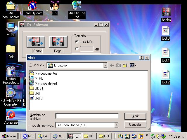The height and width of the screenshot is (140, 187).
Task: Select Odt.0 file in the list
Action: 39,98
